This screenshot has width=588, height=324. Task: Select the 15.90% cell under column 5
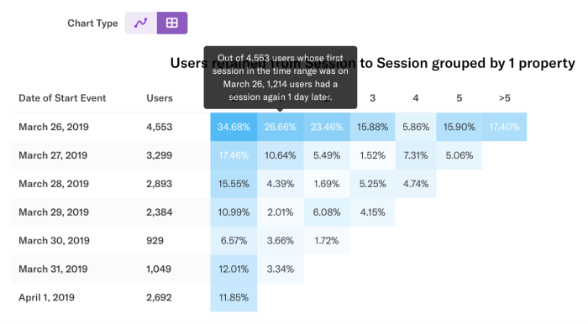pos(459,127)
